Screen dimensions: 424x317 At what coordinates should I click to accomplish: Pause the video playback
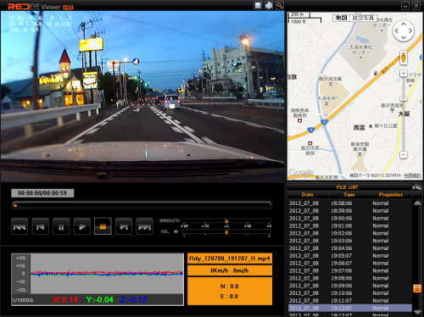point(61,226)
